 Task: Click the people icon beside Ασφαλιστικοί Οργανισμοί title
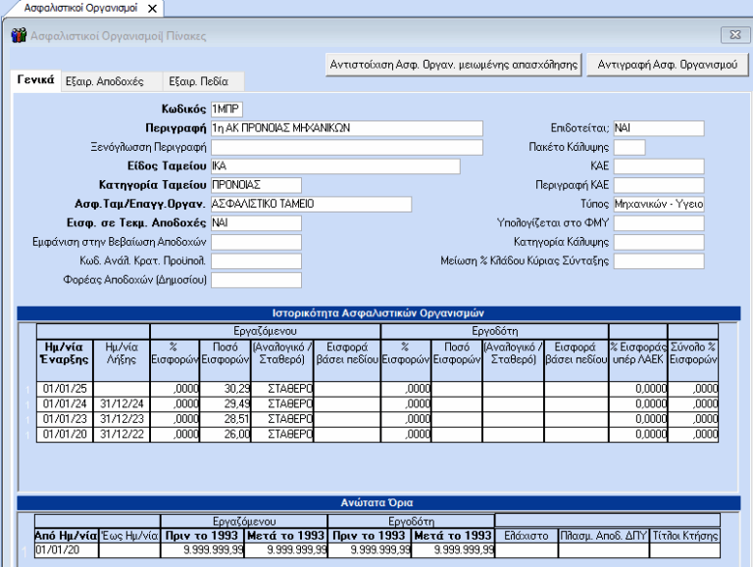pyautogui.click(x=19, y=35)
